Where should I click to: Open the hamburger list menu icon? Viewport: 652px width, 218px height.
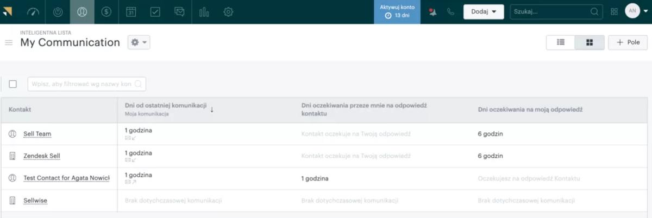point(9,42)
